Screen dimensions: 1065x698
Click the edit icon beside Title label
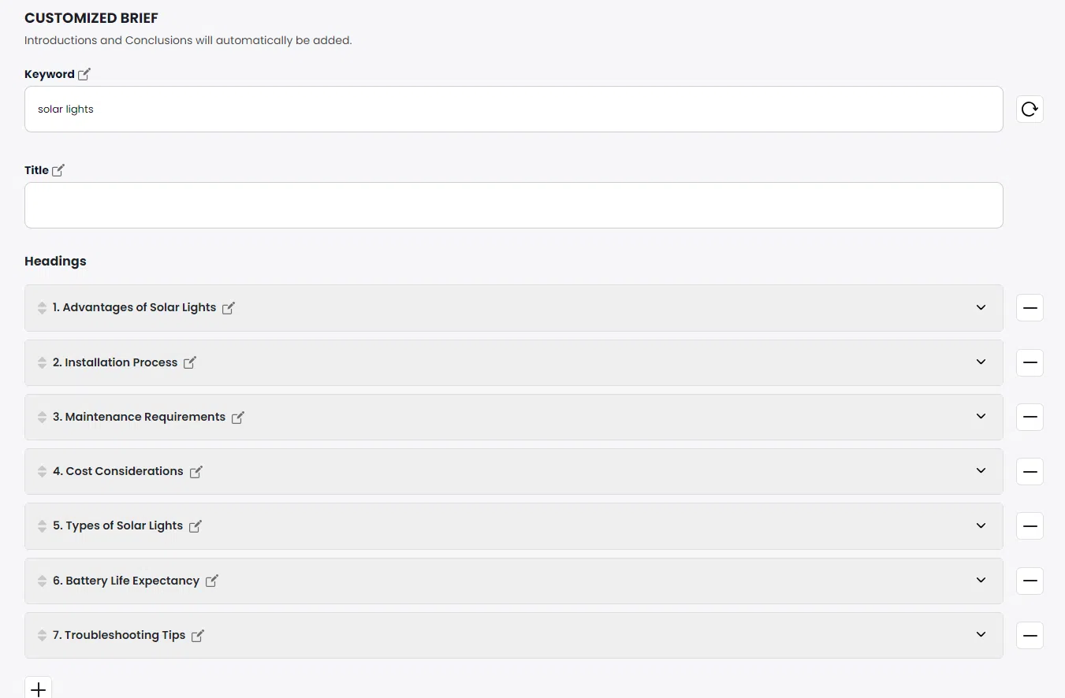coord(58,170)
